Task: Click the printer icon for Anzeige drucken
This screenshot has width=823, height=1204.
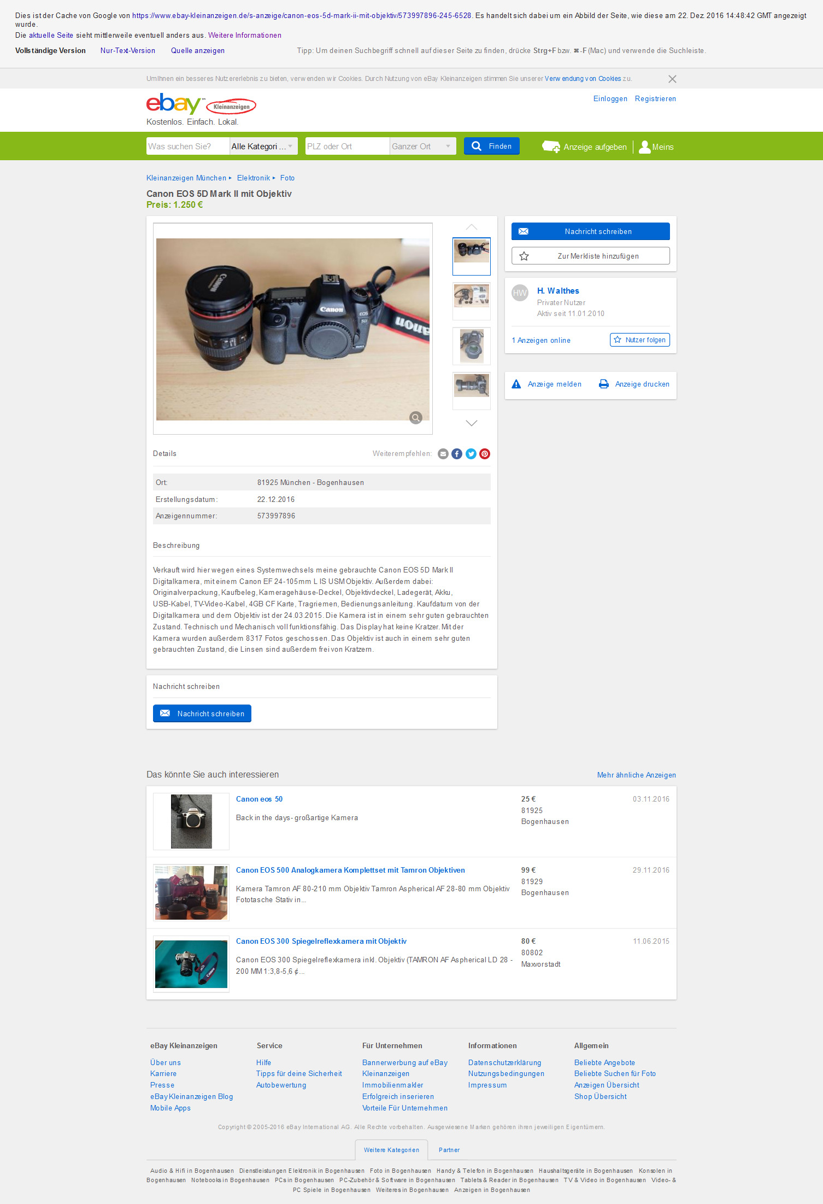Action: 604,384
